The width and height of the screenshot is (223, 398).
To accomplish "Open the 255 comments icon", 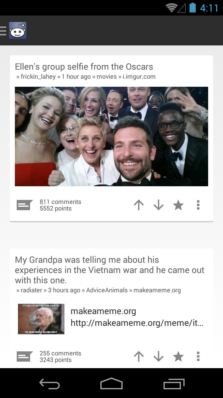I will pyautogui.click(x=25, y=357).
